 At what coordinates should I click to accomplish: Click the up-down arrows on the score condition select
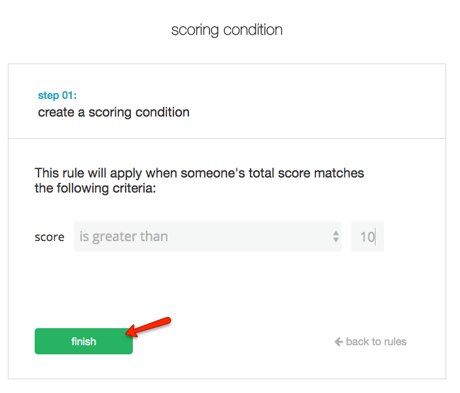[x=336, y=236]
